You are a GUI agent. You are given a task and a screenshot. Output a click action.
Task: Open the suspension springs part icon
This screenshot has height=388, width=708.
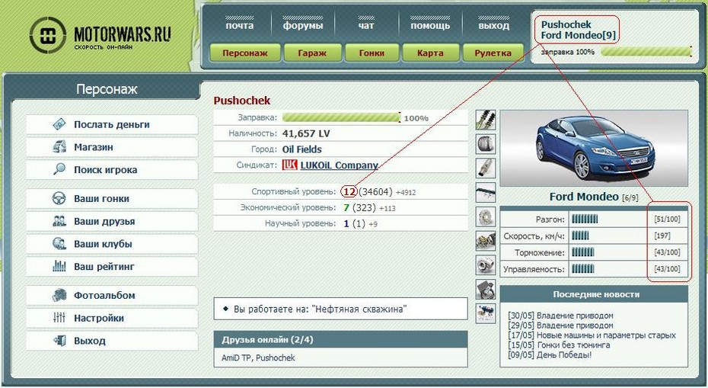486,120
